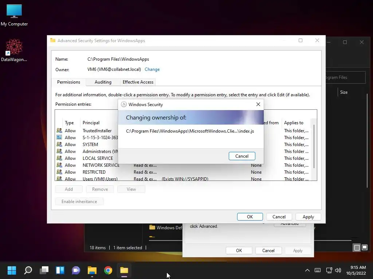
Task: Open the Effective Access tab
Action: [x=138, y=82]
